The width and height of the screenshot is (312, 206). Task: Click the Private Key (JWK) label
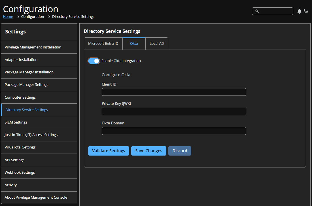(x=116, y=103)
